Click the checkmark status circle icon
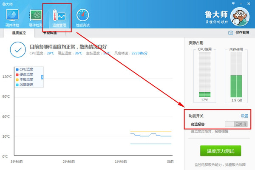The height and width of the screenshot is (170, 255). point(18,50)
